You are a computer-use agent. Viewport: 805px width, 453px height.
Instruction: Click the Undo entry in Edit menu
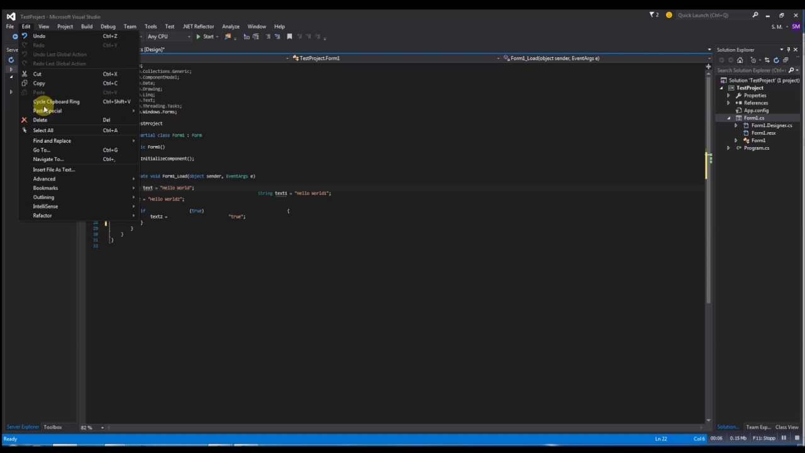pos(79,36)
